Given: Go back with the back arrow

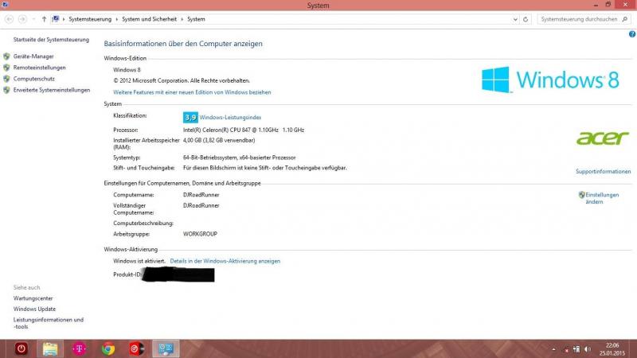Looking at the screenshot, I should (9, 19).
